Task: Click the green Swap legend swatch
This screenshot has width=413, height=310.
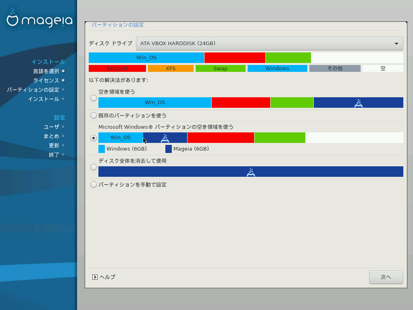Action: 221,69
